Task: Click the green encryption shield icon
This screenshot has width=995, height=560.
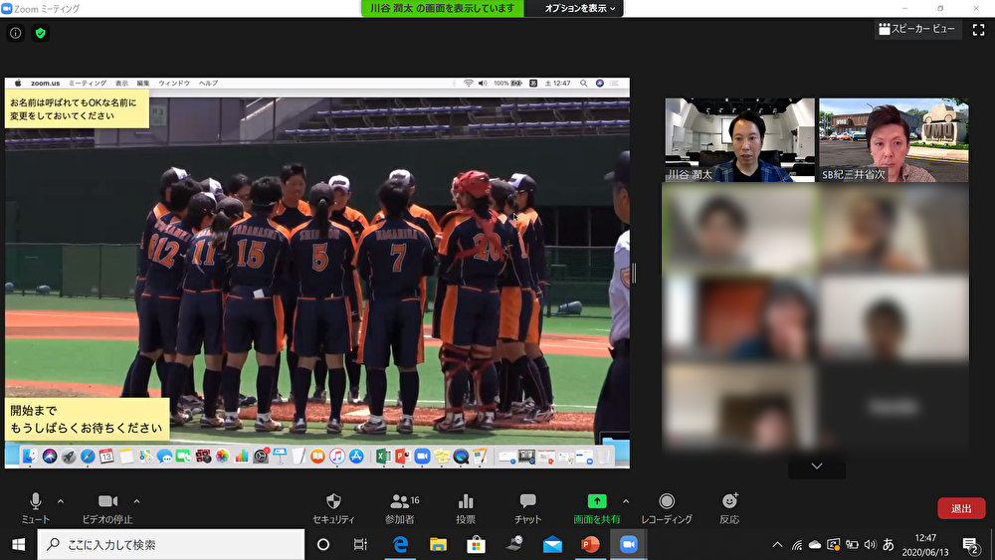Action: tap(40, 33)
